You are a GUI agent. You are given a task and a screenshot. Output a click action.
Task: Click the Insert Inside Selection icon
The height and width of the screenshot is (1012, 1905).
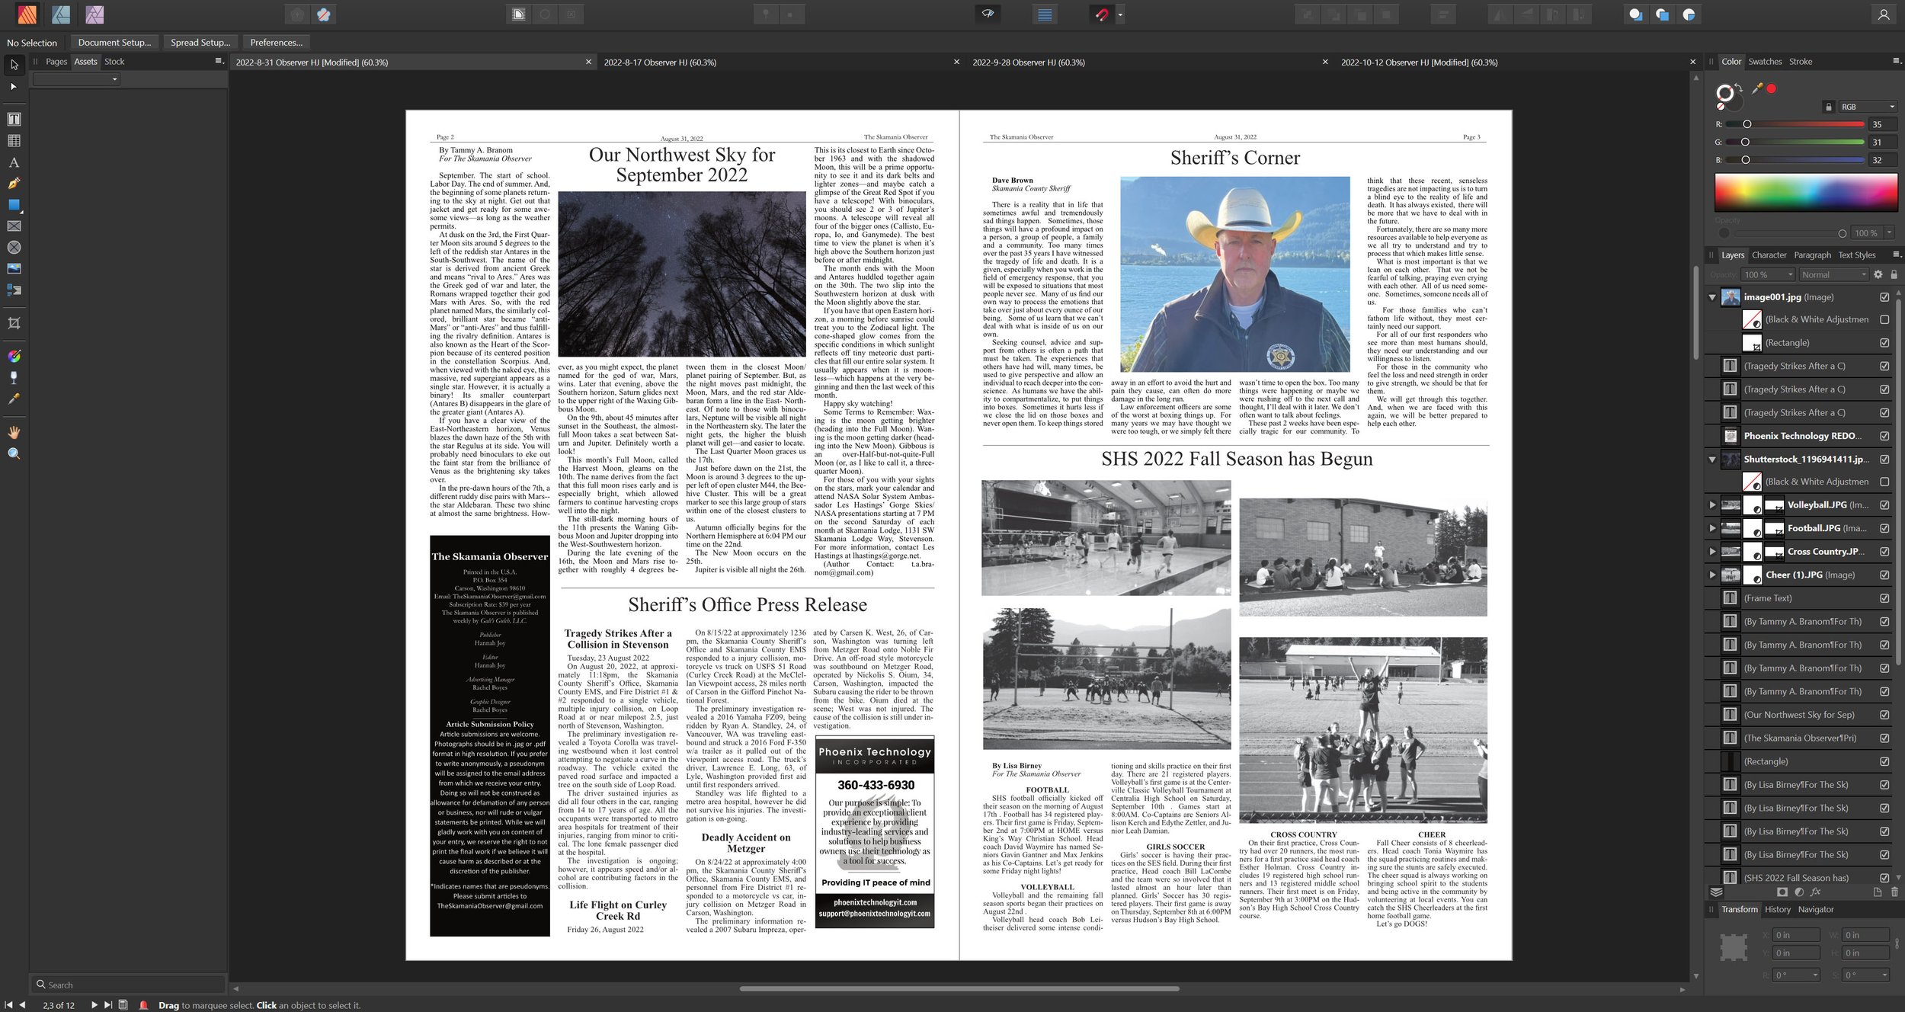click(x=1689, y=14)
